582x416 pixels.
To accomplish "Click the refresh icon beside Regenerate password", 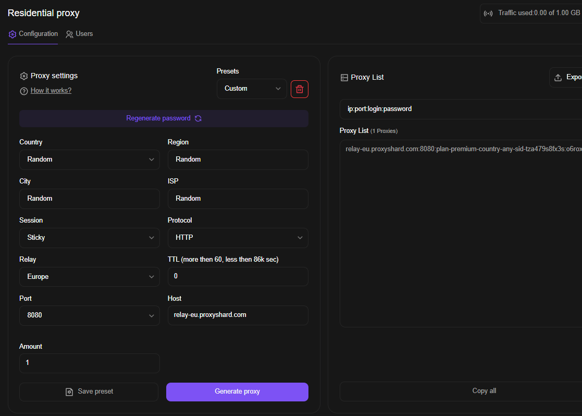I will pos(198,118).
